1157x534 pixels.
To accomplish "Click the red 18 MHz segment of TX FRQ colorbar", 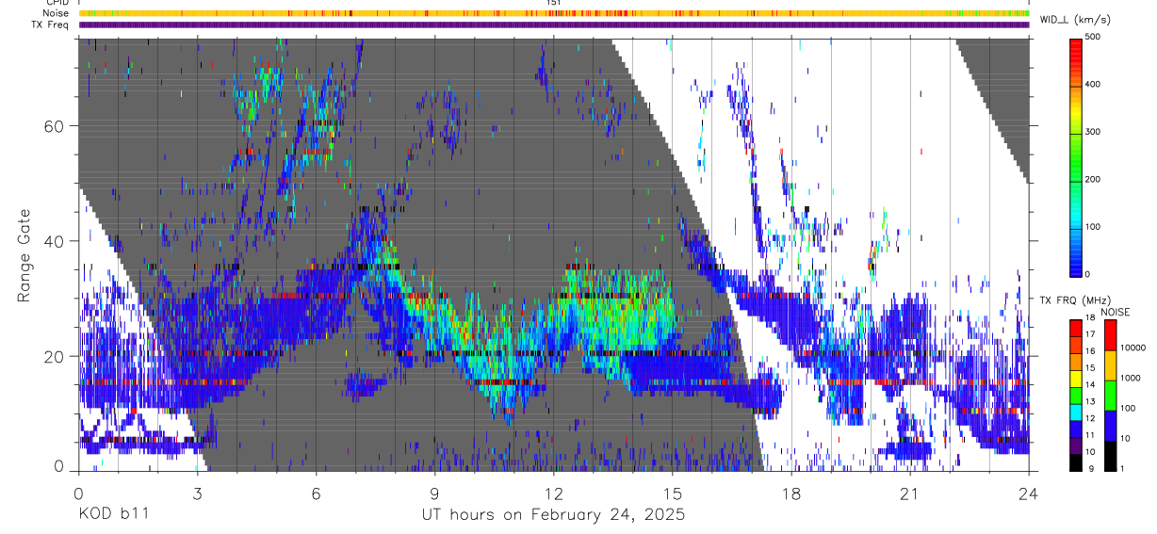I will 1077,328.
